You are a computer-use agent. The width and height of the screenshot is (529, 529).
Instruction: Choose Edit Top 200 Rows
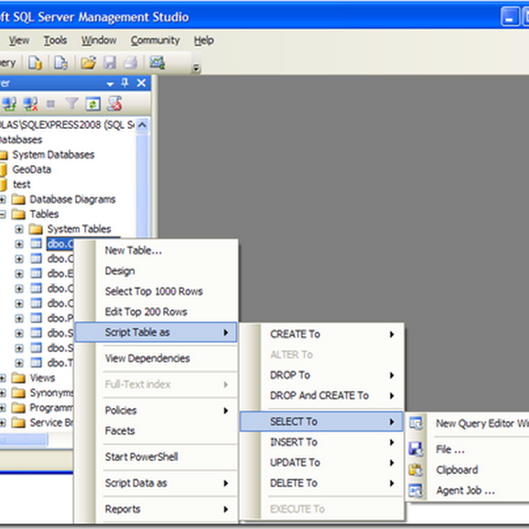[x=145, y=311]
